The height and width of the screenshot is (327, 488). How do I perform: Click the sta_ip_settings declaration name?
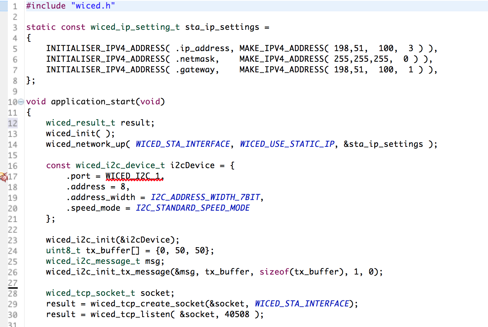[x=222, y=27]
